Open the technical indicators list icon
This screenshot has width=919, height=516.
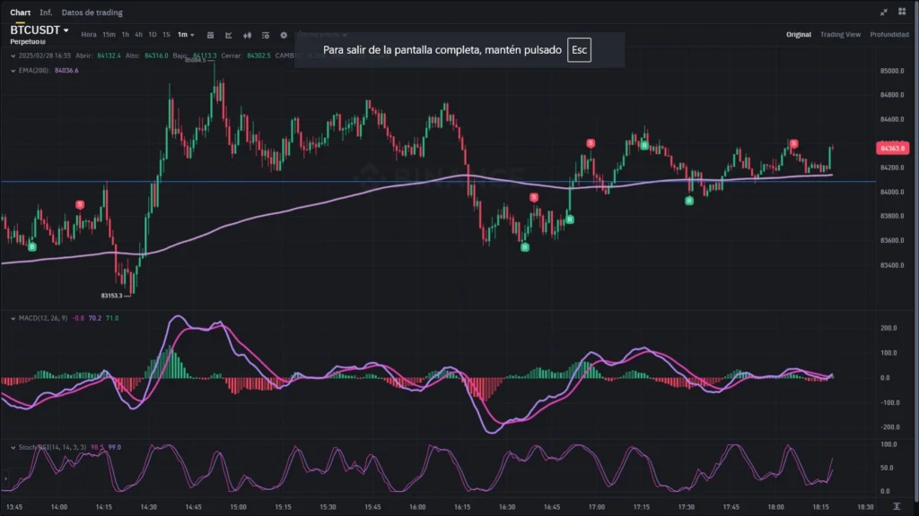[266, 35]
